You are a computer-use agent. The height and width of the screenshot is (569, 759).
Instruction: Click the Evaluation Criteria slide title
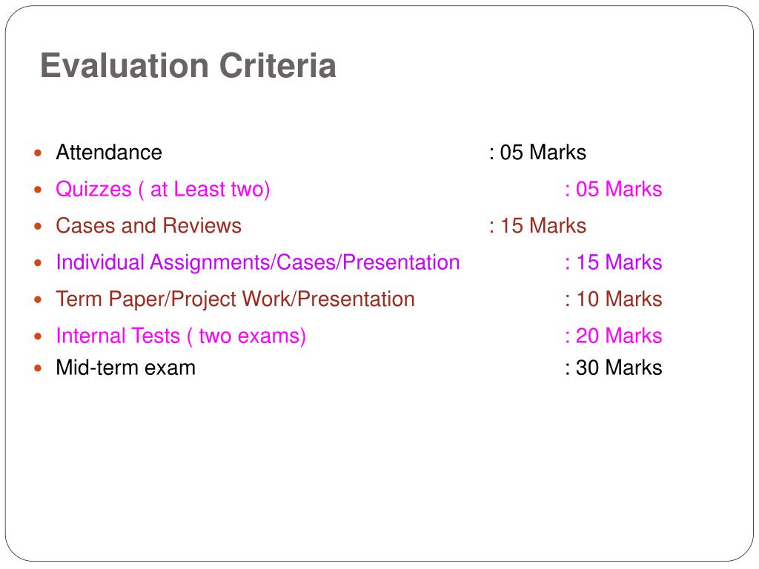pos(188,65)
